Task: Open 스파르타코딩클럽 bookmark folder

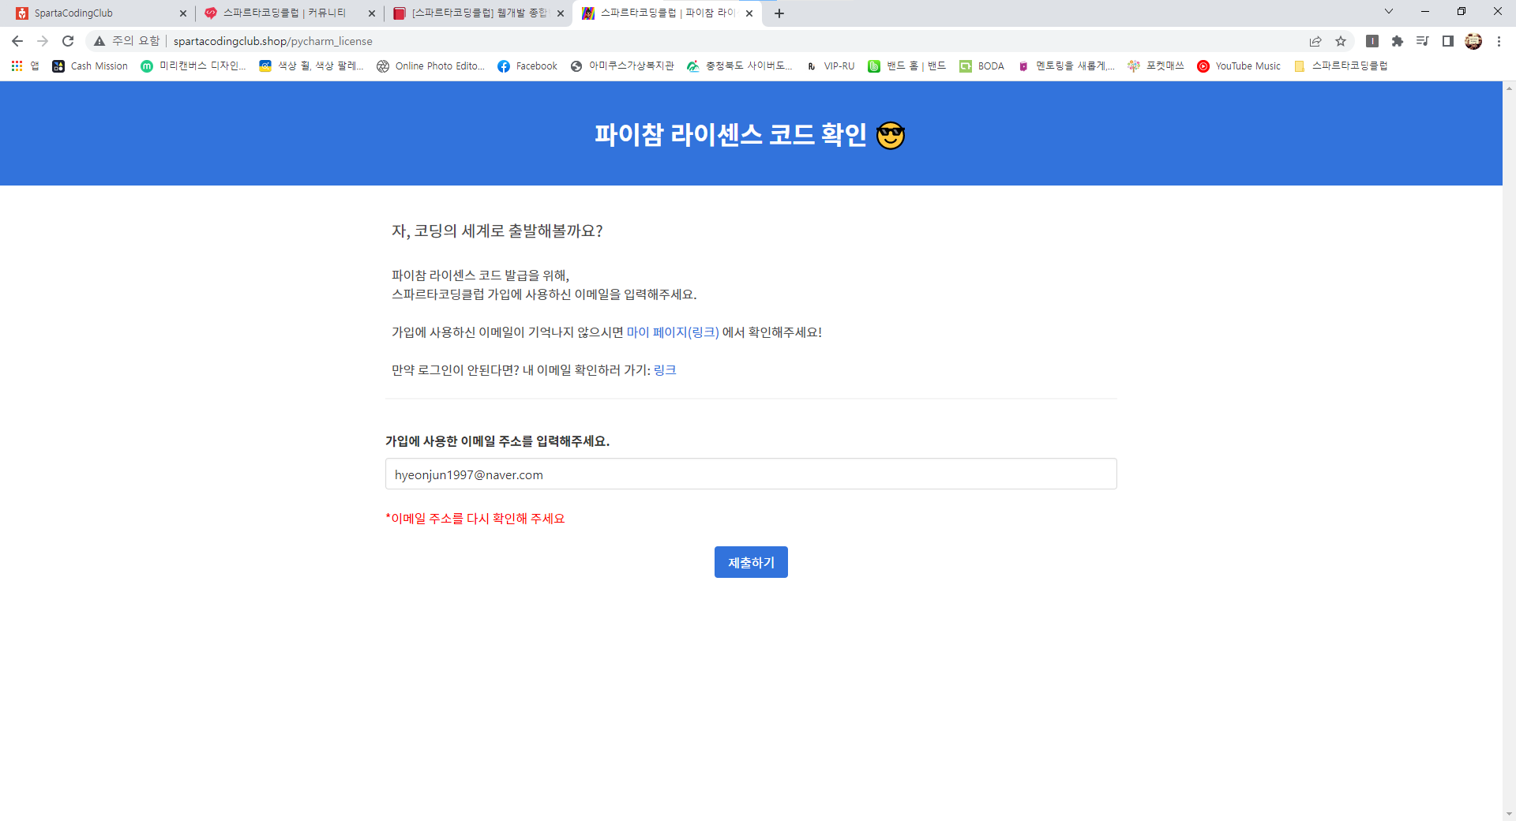Action: pyautogui.click(x=1341, y=66)
